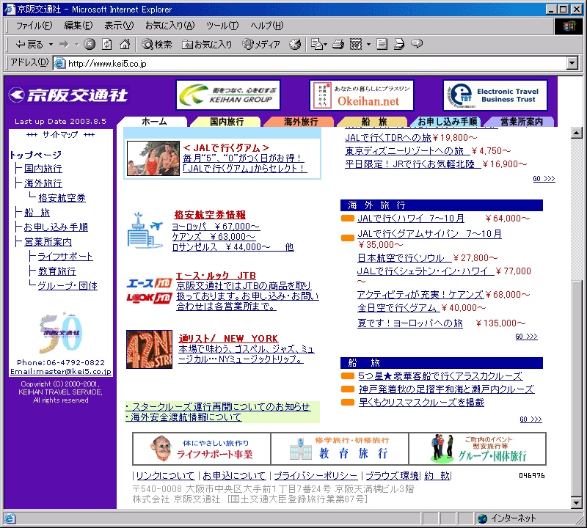
Task: Click the Mail toolbar icon
Action: point(317,45)
